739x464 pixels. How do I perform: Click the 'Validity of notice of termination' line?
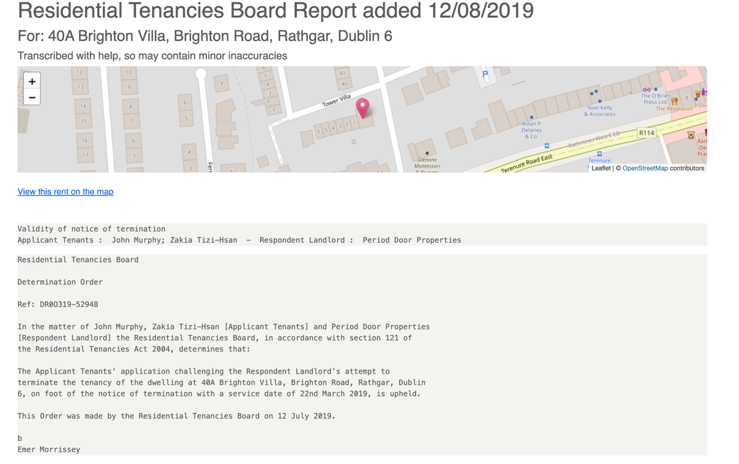[x=91, y=229]
